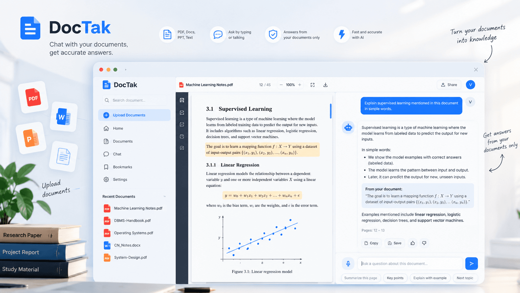
Task: Open Settings in the sidebar
Action: pyautogui.click(x=134, y=180)
